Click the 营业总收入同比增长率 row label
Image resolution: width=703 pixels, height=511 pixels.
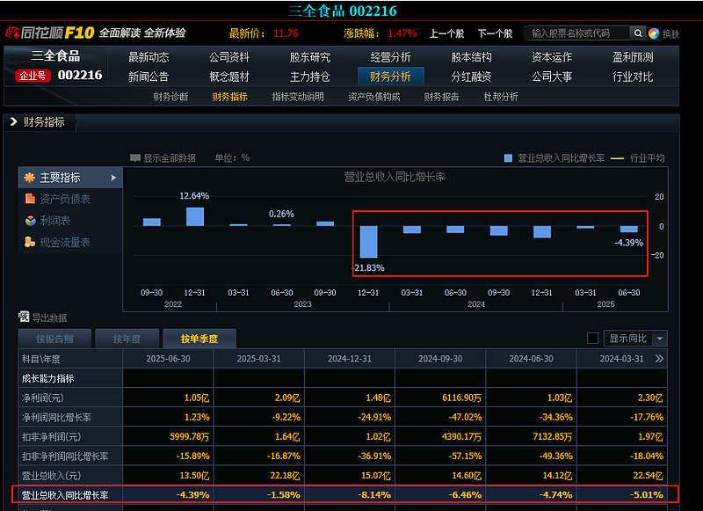coord(65,495)
